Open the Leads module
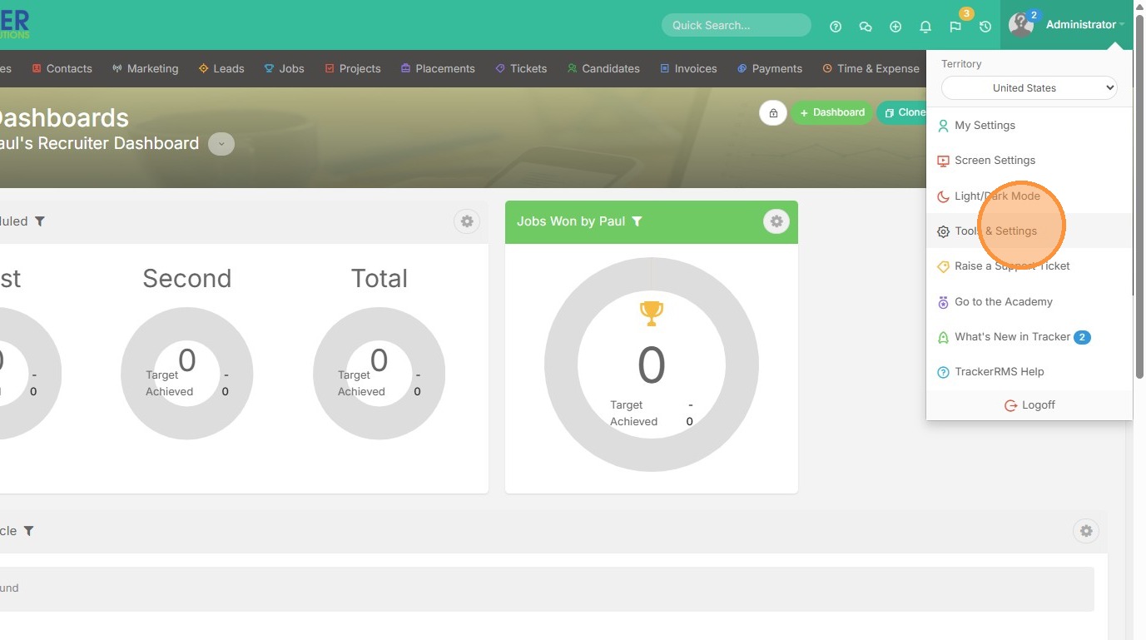This screenshot has width=1146, height=640. point(221,68)
